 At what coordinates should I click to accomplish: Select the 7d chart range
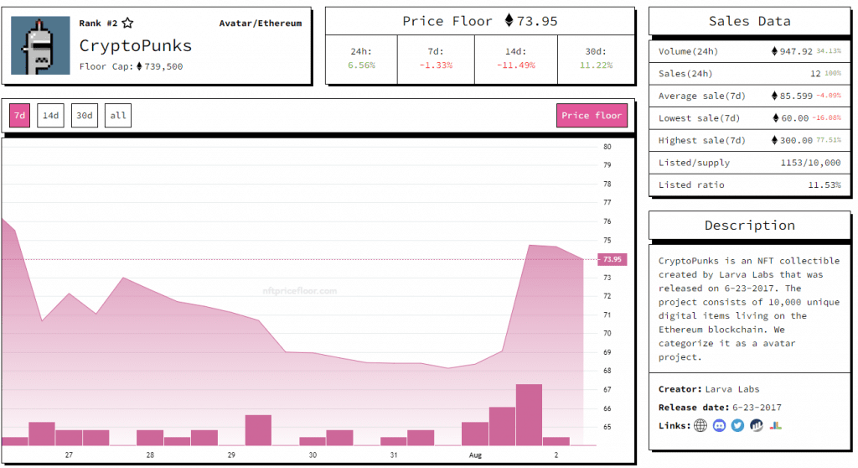(20, 116)
